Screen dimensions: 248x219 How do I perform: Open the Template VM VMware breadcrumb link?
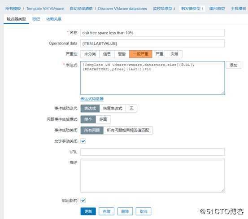(45, 9)
